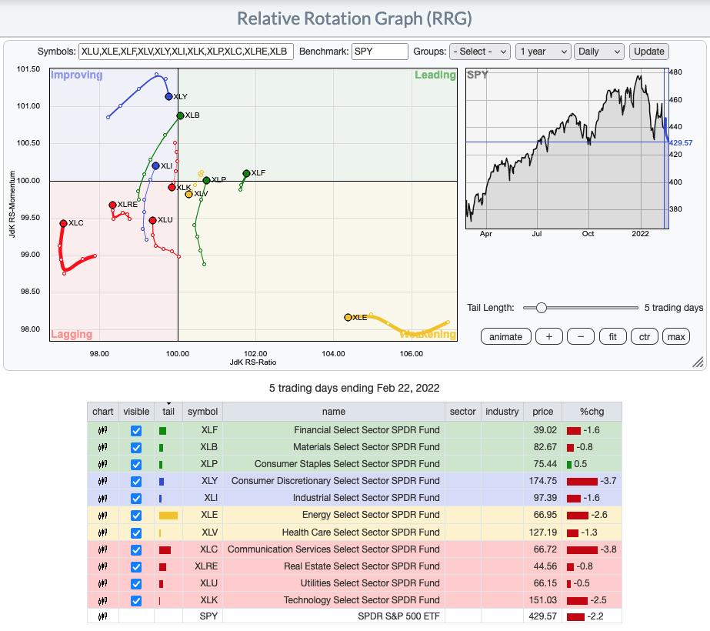The image size is (710, 631).
Task: Focus the Benchmark SPY input field
Action: (x=380, y=52)
